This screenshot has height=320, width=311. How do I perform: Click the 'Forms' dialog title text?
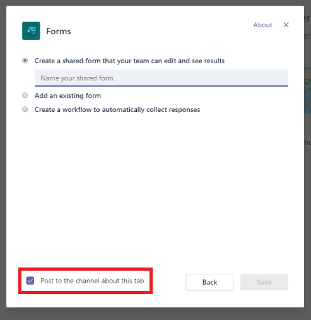tap(59, 31)
